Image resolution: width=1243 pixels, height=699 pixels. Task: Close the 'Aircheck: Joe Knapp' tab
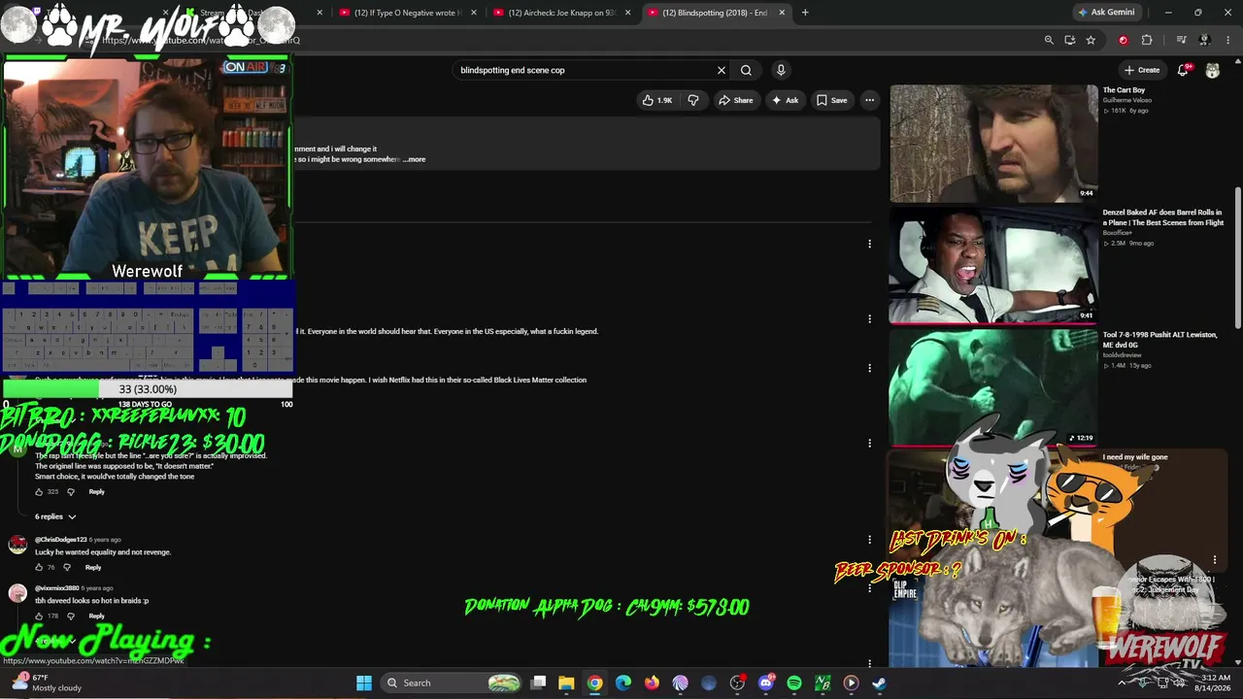(627, 13)
